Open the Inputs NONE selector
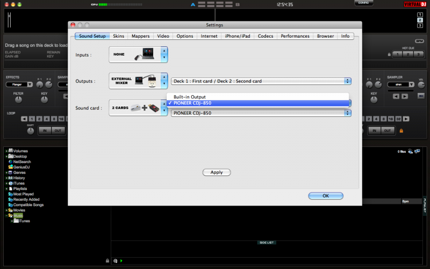 pos(138,54)
